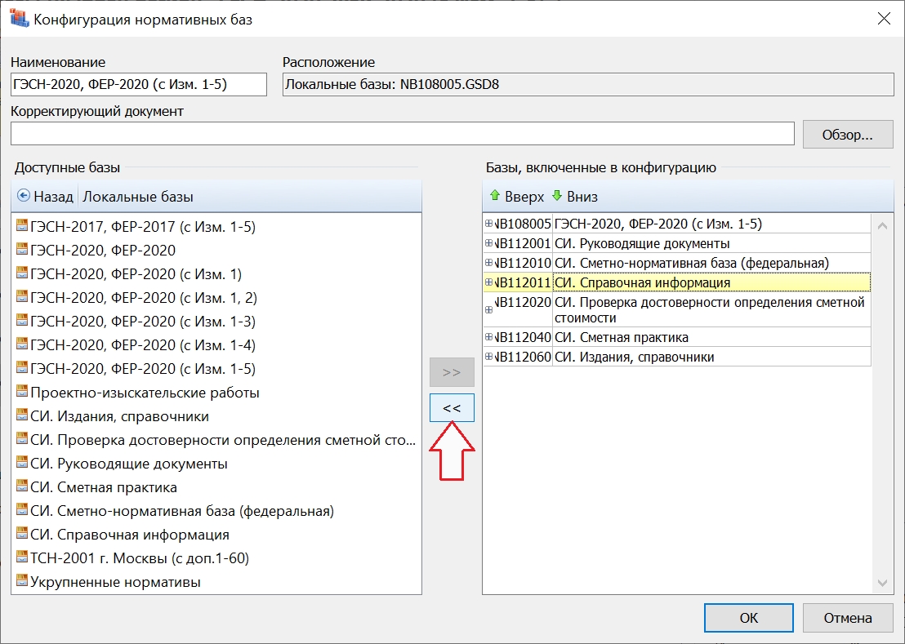Click the icon of available base ГЭСН-2020 (с Изм. 1-5)
The height and width of the screenshot is (644, 905).
[22, 367]
